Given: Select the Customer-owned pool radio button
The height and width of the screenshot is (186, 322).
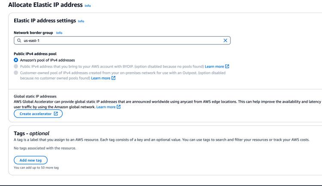Looking at the screenshot, I should click(16, 73).
